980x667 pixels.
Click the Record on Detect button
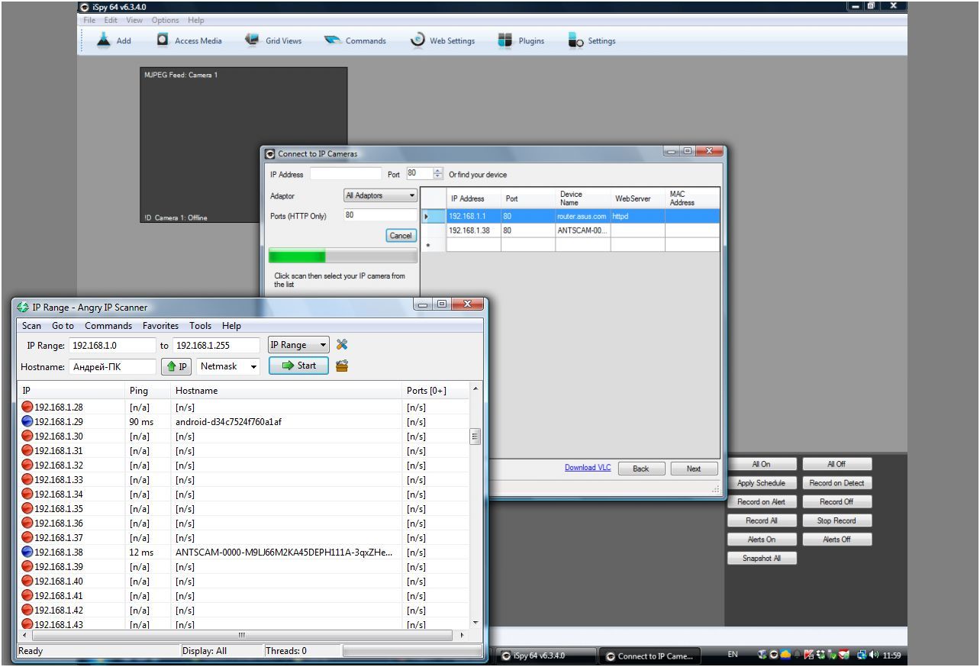point(837,483)
